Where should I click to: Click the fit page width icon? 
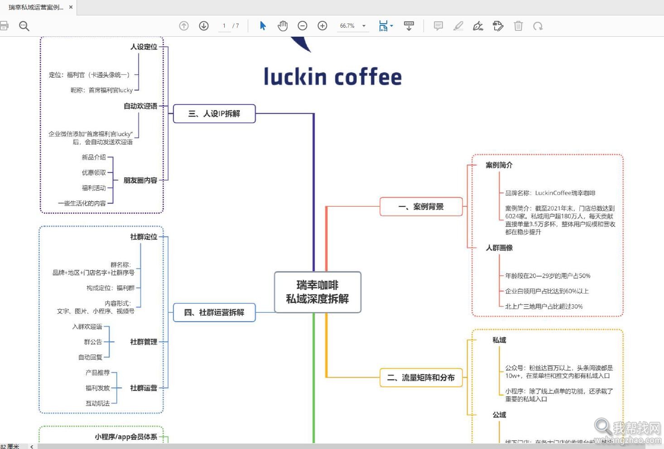383,26
